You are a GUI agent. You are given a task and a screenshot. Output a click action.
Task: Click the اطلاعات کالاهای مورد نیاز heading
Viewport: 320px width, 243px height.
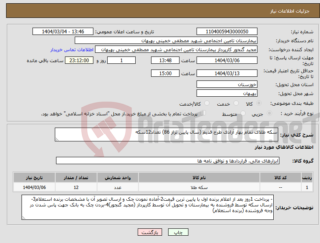coord(284,147)
